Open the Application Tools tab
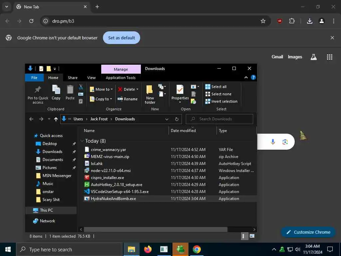Image resolution: width=341 pixels, height=256 pixels. tap(121, 78)
